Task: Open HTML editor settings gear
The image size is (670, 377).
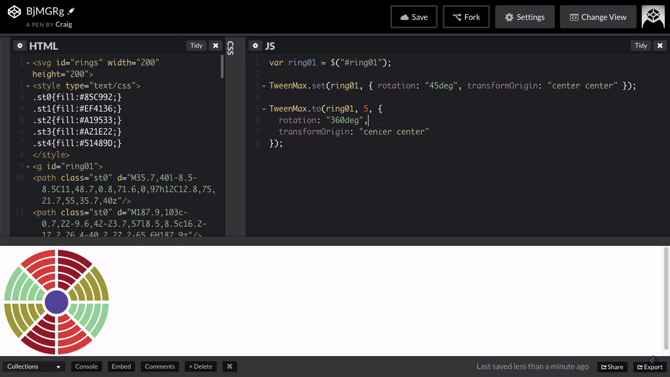Action: point(20,46)
